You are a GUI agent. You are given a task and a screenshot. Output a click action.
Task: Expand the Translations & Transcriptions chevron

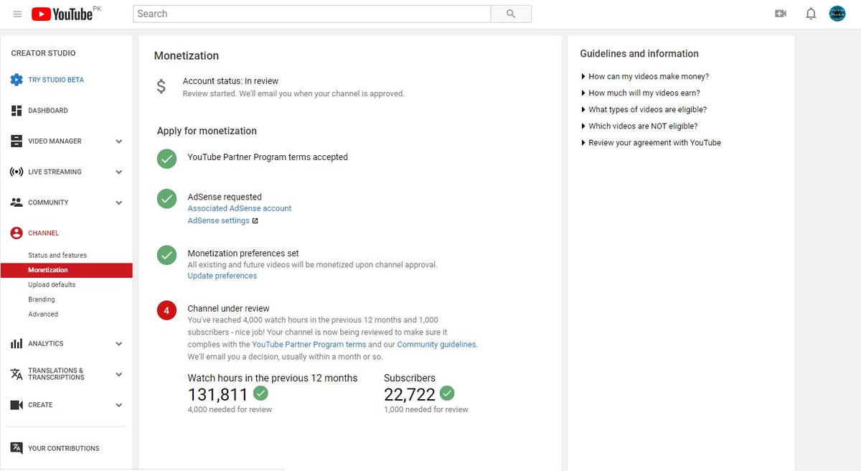coord(119,374)
